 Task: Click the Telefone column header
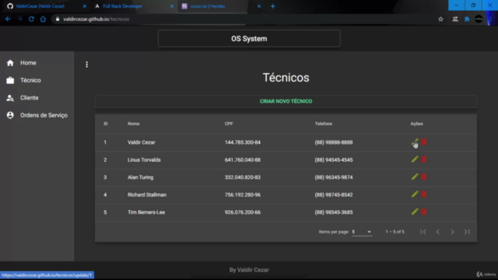click(324, 124)
